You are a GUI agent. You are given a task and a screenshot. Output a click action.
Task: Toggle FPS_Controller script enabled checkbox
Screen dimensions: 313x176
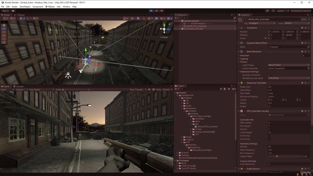245,111
